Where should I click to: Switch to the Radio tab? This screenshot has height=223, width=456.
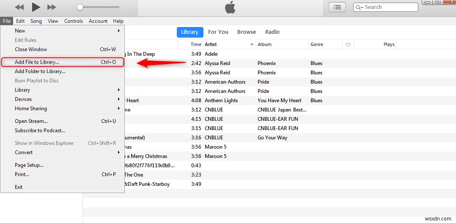(272, 32)
